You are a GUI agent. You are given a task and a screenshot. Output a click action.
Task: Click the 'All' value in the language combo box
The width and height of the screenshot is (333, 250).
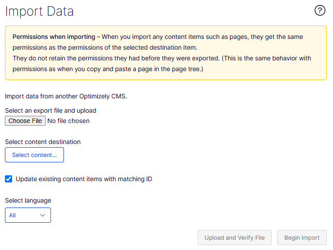coord(13,215)
